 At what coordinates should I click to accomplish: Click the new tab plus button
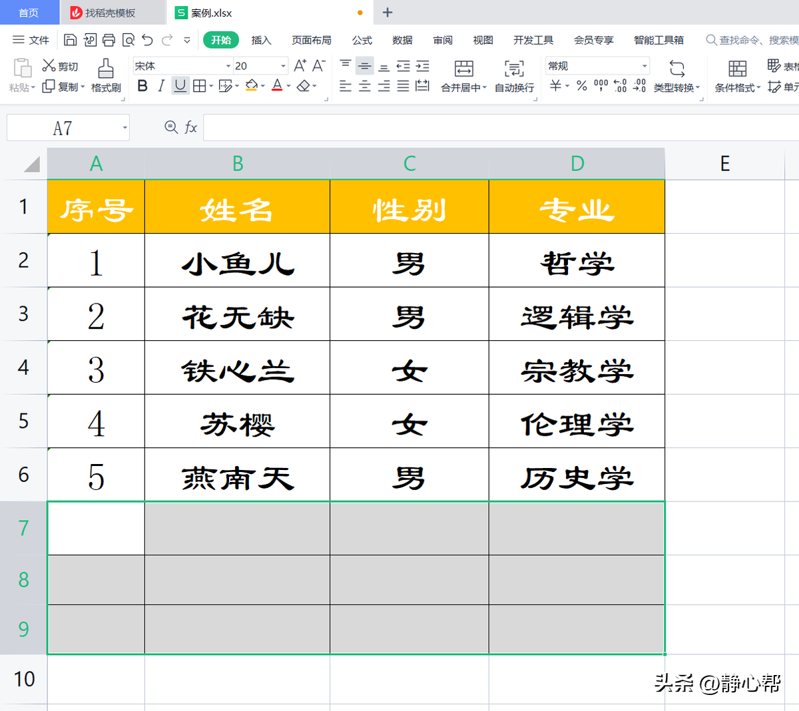pos(388,12)
